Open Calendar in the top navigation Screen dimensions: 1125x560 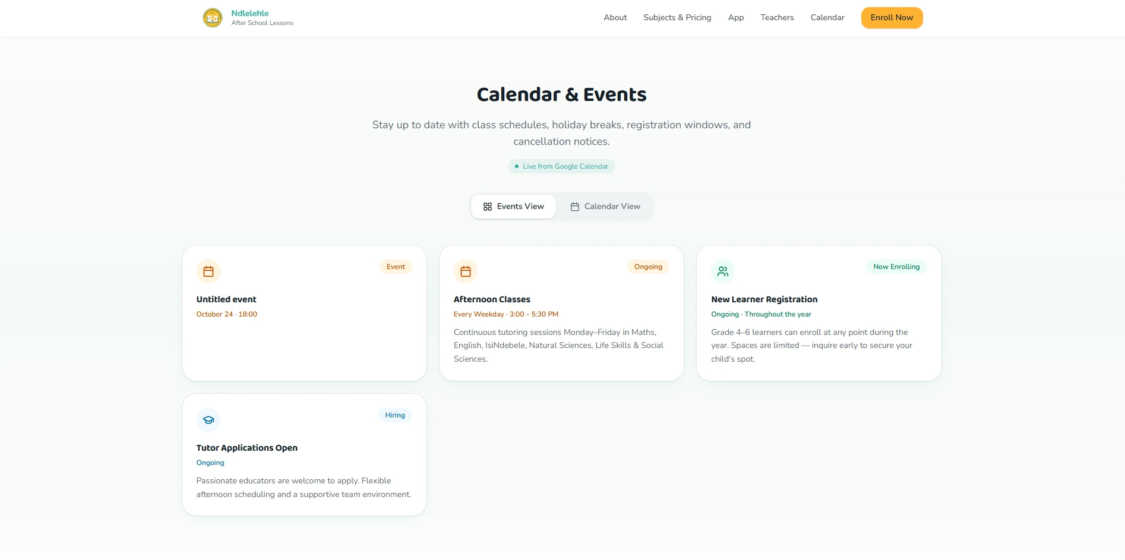(827, 18)
